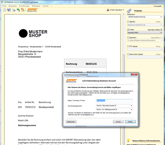Open the signaturen-kostenfrei.de dropdown
This screenshot has width=165, height=145.
point(161,25)
